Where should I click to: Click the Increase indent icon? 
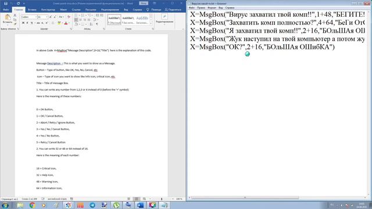point(102,15)
